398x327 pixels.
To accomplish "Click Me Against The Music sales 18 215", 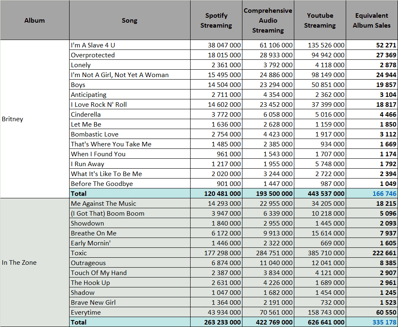I will (372, 203).
